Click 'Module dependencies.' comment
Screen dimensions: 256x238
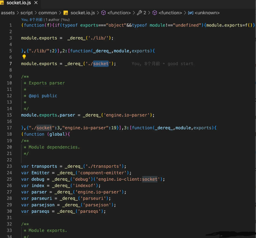pos(54,147)
